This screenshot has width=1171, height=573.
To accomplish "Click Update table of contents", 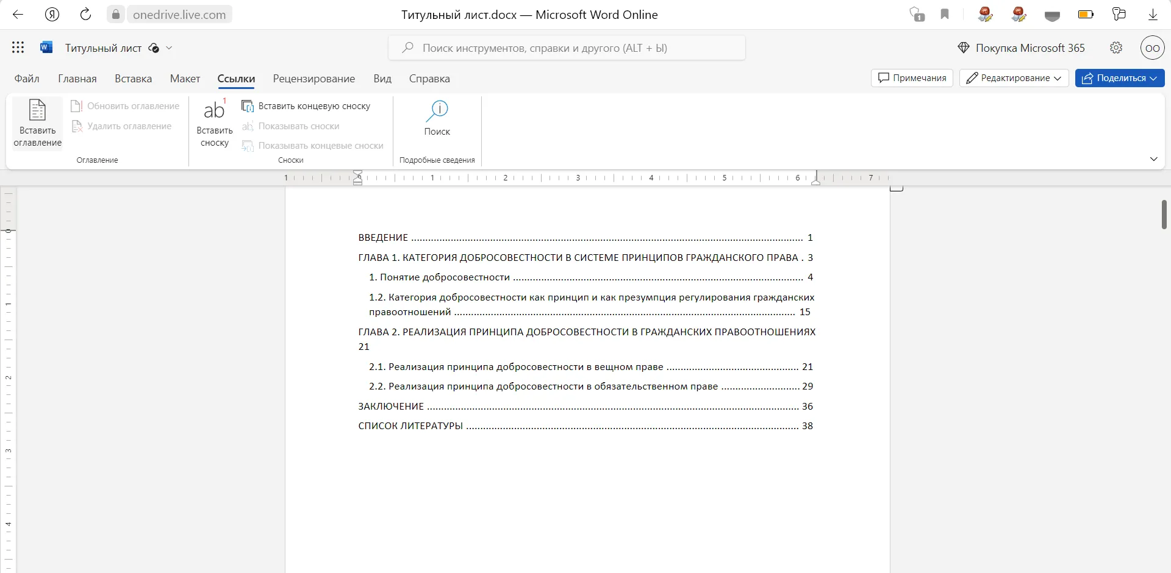I will tap(125, 106).
